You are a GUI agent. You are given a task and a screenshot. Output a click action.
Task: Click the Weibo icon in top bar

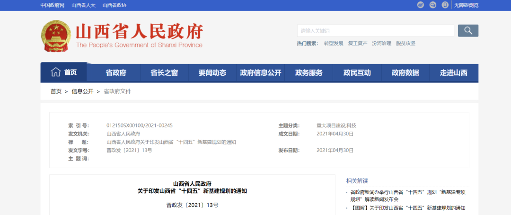coord(421,5)
